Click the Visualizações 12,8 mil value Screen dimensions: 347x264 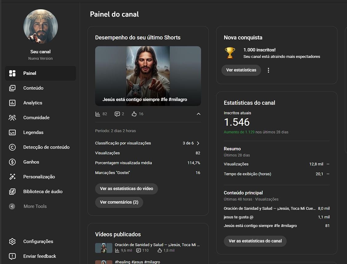pyautogui.click(x=316, y=164)
